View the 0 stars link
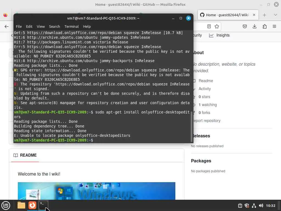The height and width of the screenshot is (211, 281). 204,97
